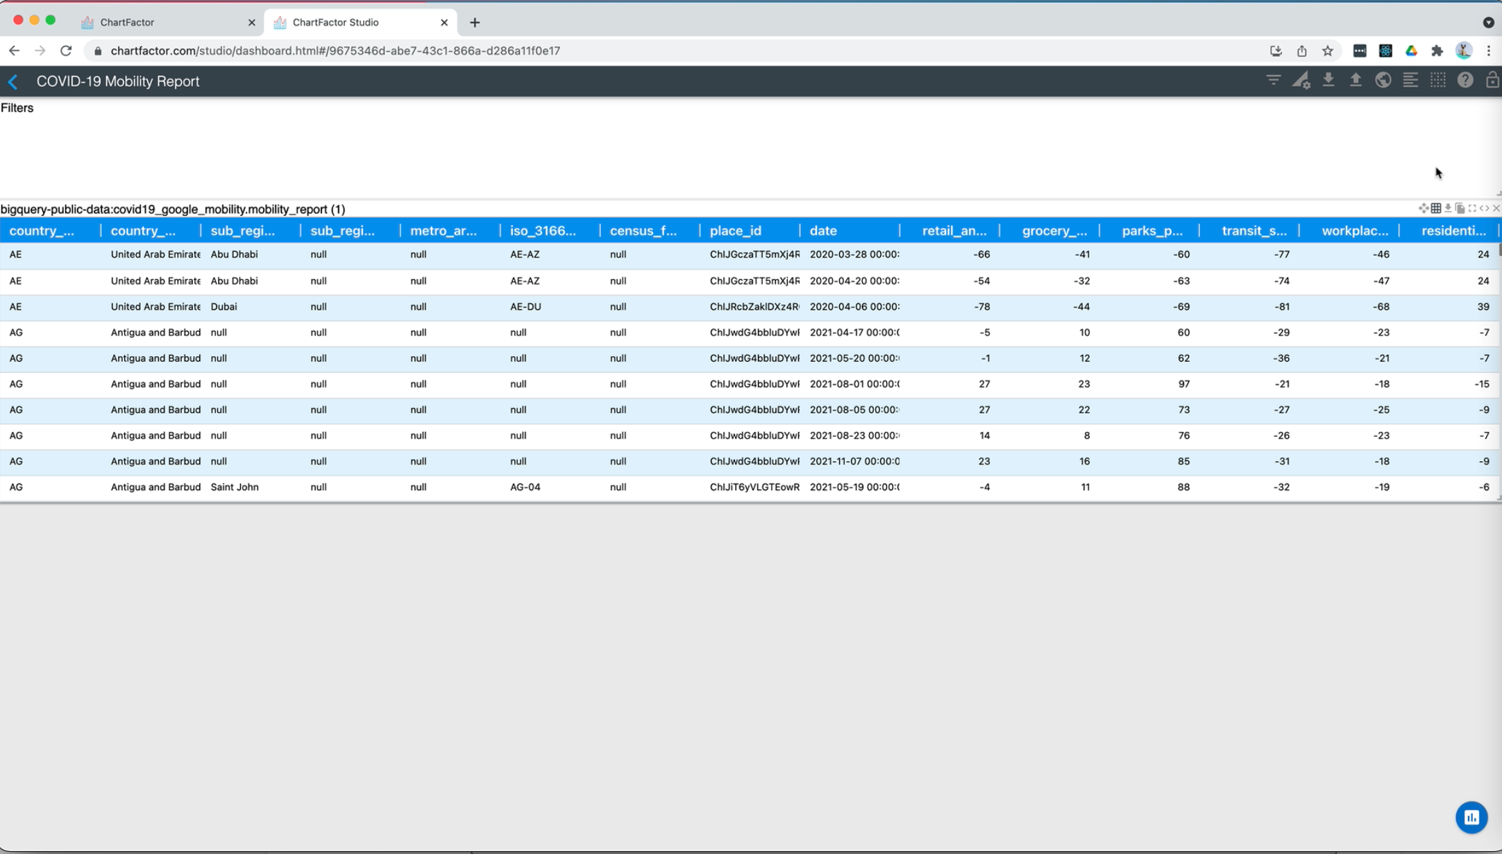Click the filter list icon in header
The image size is (1502, 854).
1273,81
